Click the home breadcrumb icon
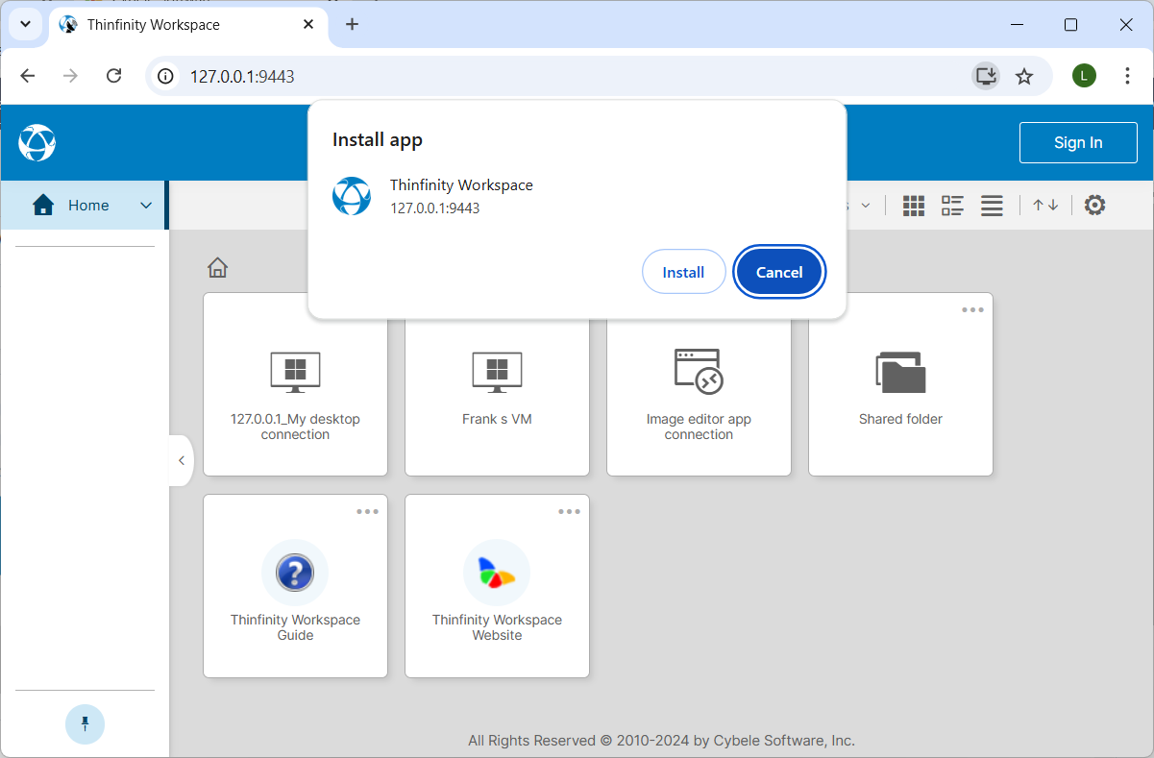 [x=218, y=268]
